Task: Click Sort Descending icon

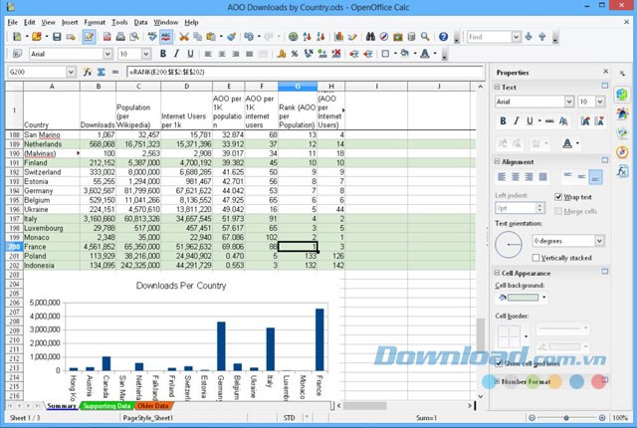Action: [x=320, y=37]
